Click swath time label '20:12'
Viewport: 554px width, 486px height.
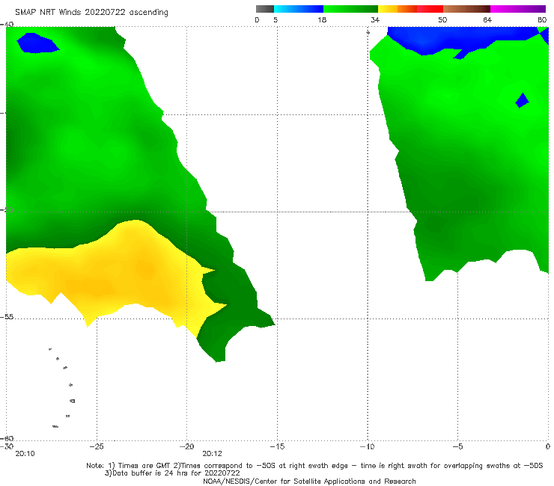(x=212, y=454)
